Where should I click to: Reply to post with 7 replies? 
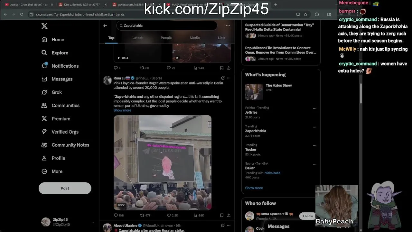(117, 68)
